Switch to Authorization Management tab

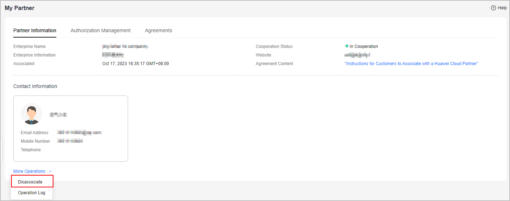(100, 30)
